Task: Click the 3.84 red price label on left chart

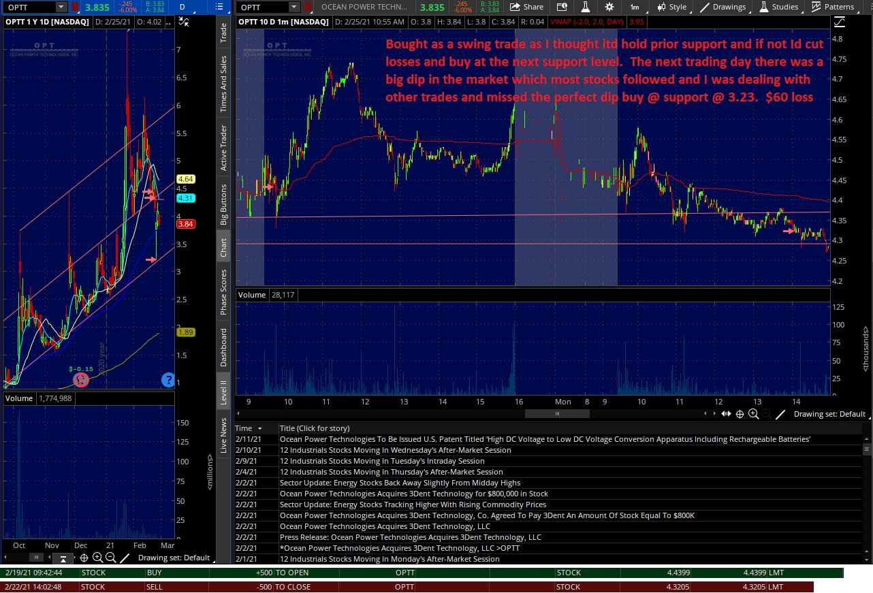Action: pos(186,224)
